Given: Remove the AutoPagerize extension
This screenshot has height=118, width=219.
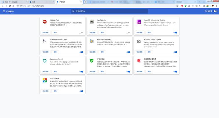Looking at the screenshot, I should point(102,33).
